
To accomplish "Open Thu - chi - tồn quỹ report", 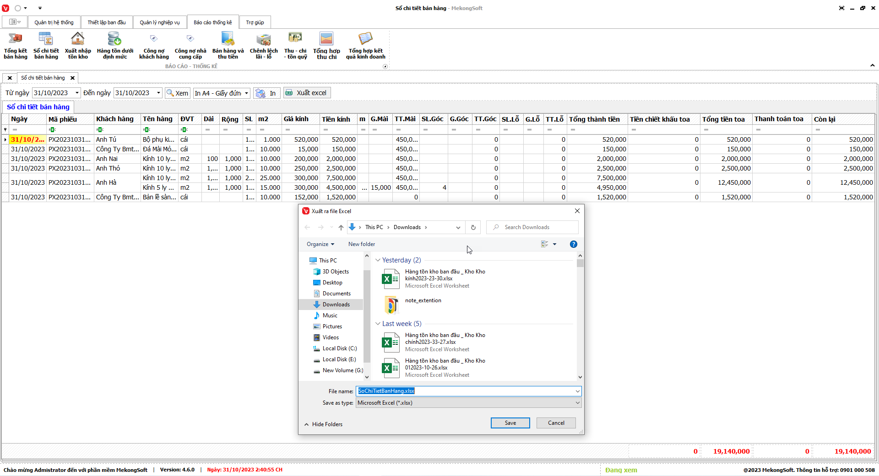I will tap(295, 45).
